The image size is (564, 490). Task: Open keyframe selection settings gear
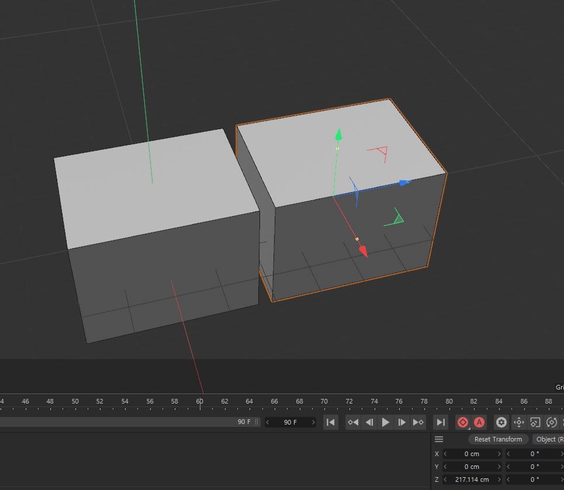(x=501, y=422)
